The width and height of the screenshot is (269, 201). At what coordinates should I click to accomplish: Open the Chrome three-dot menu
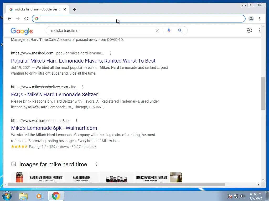[260, 19]
